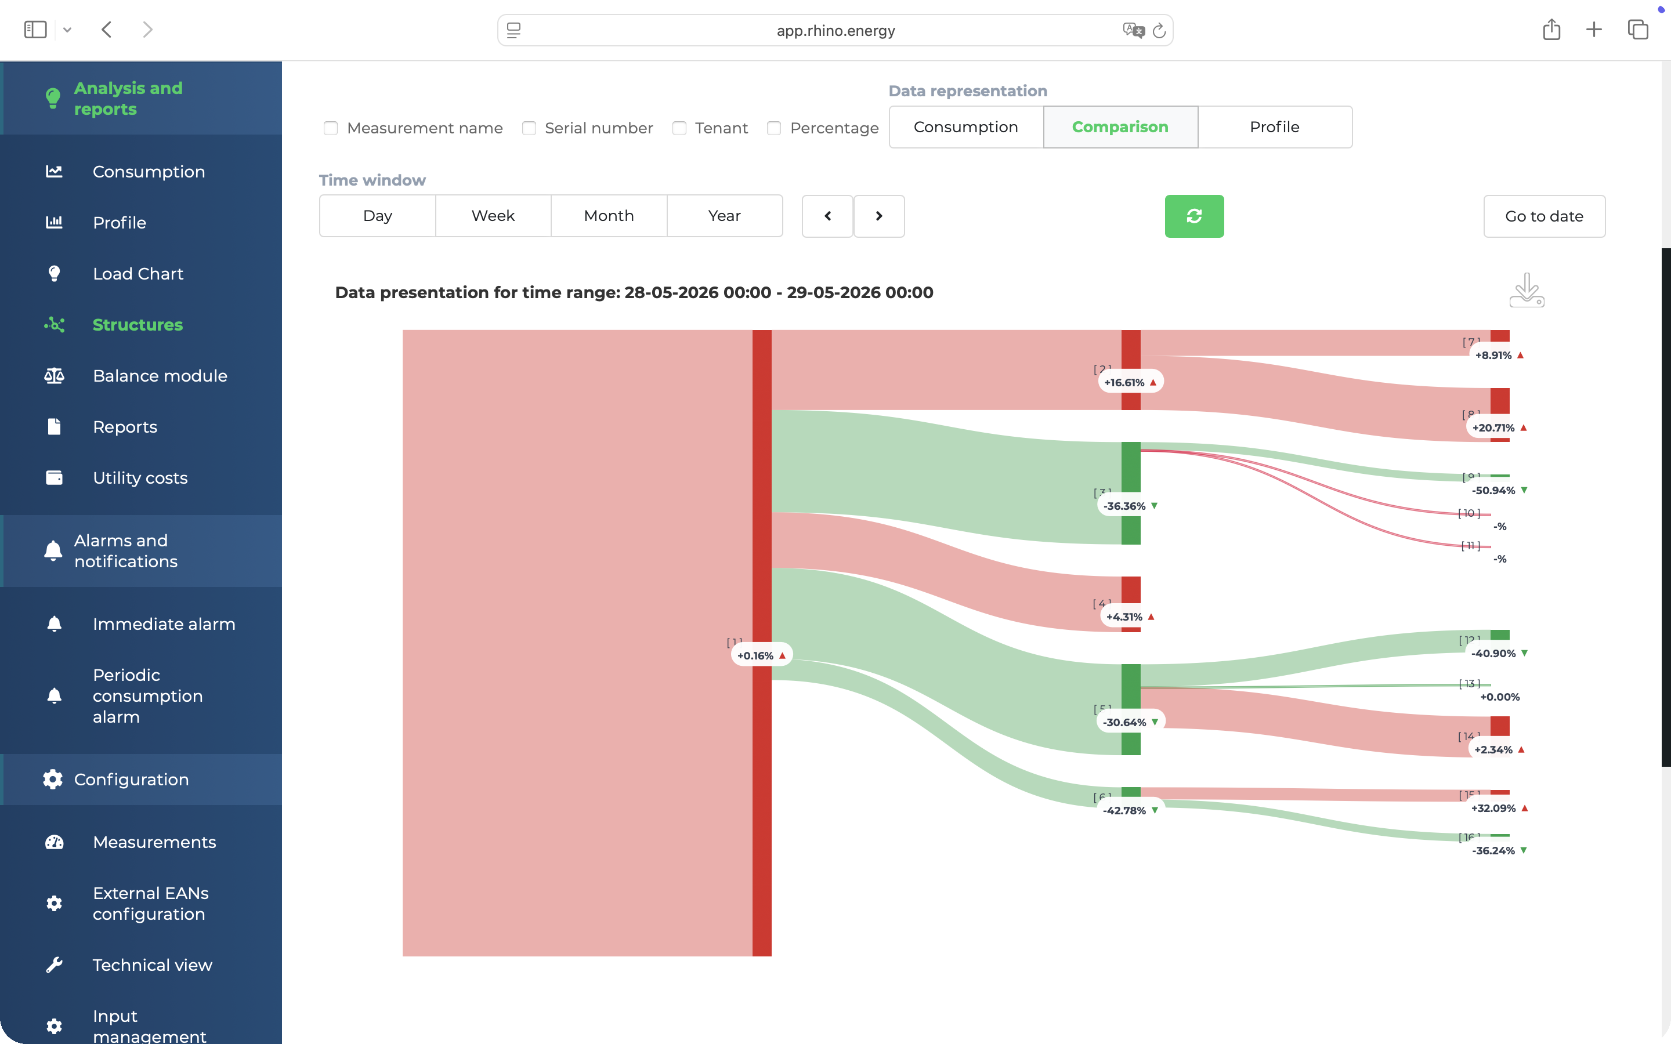This screenshot has height=1044, width=1671.
Task: Tick the Percentage checkbox
Action: tap(774, 128)
